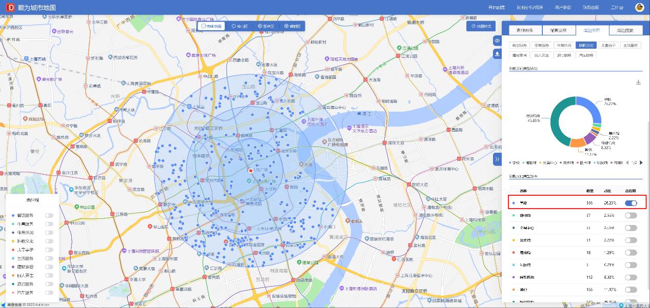Toggle 体育休闲 in map legend panel
This screenshot has height=308, width=650.
(49, 233)
